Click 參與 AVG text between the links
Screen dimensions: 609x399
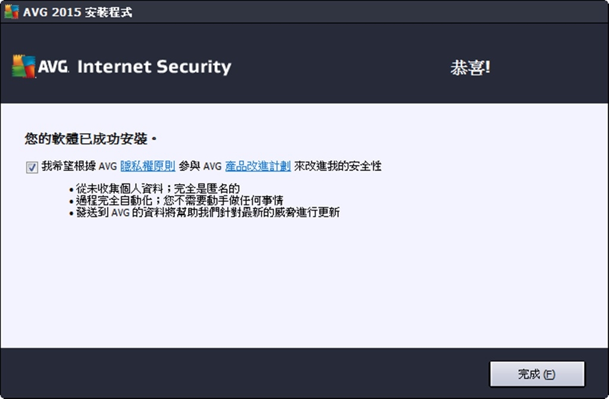coord(200,166)
